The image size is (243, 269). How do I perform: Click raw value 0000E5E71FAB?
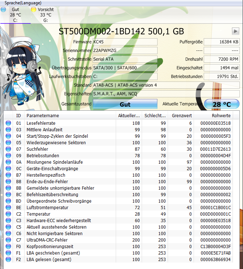[x=216, y=253]
